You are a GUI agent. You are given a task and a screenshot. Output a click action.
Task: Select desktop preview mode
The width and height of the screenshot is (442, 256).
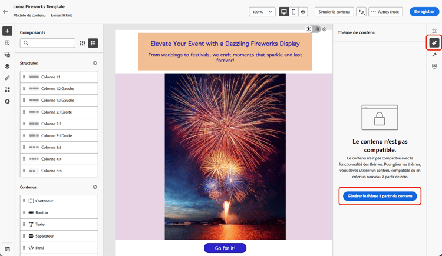[x=284, y=12]
